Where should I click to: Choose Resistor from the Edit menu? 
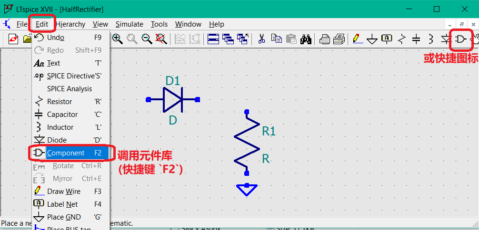(60, 102)
